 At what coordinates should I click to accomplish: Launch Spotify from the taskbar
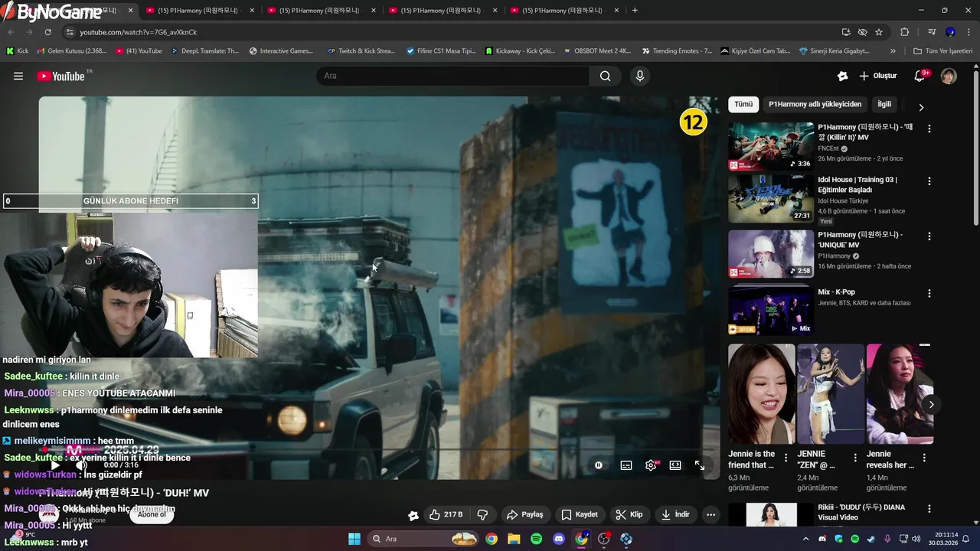pyautogui.click(x=536, y=539)
